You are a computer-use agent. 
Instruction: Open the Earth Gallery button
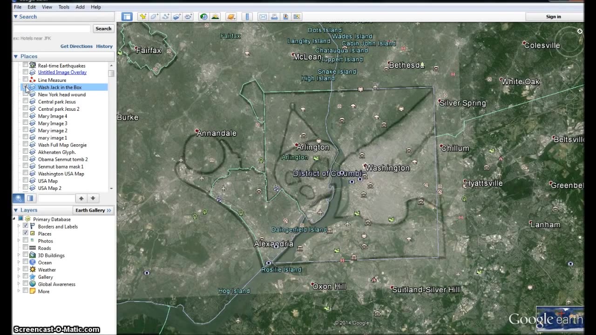[x=94, y=210]
